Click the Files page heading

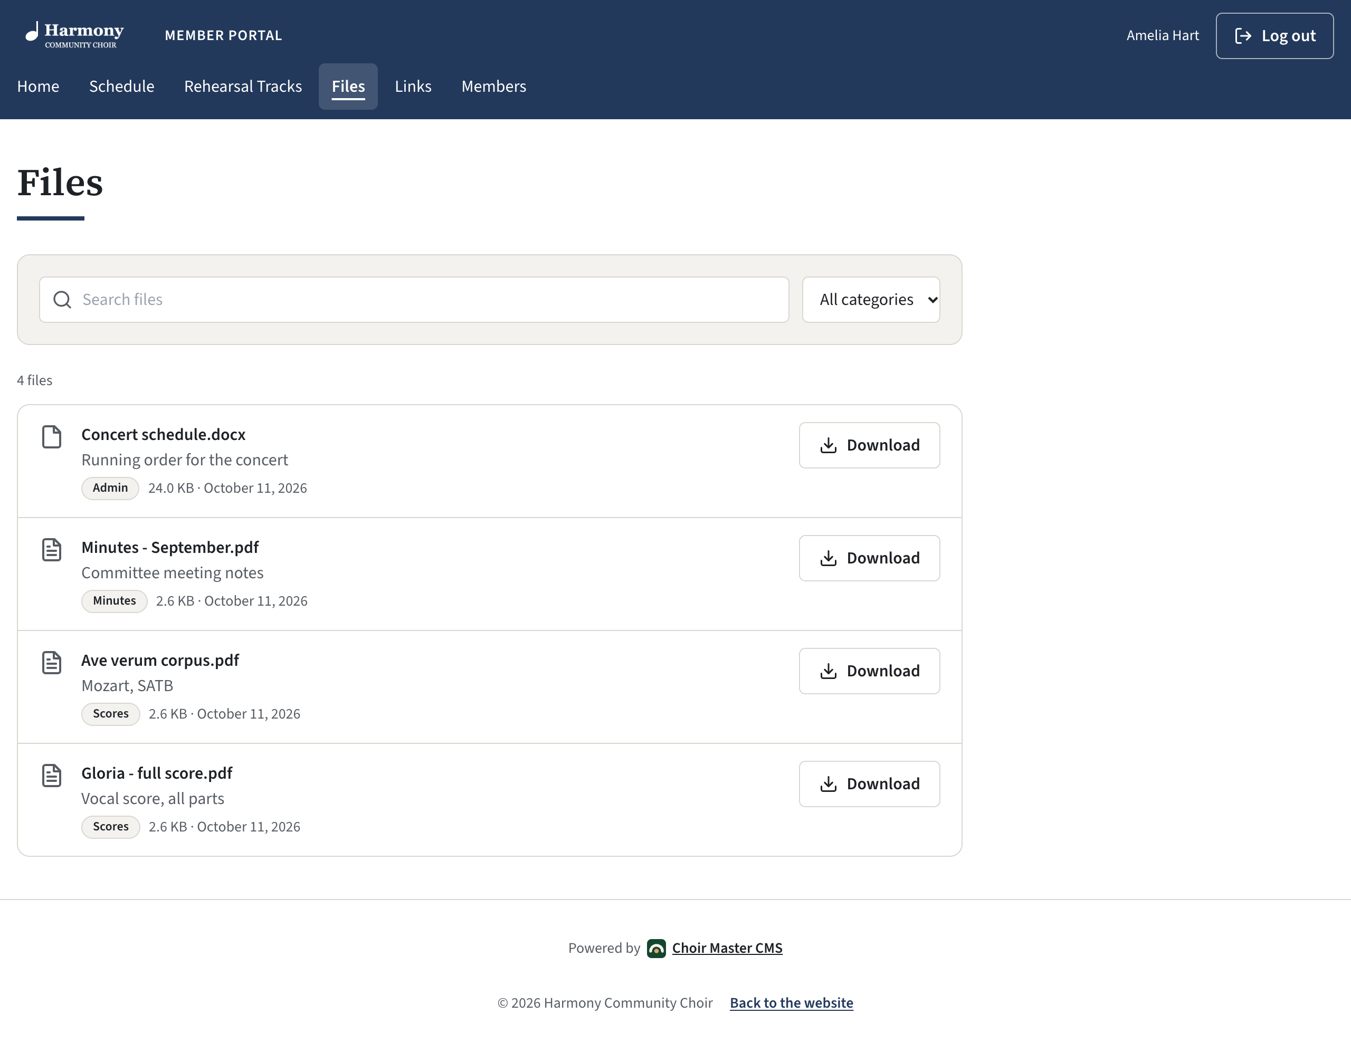coord(60,183)
